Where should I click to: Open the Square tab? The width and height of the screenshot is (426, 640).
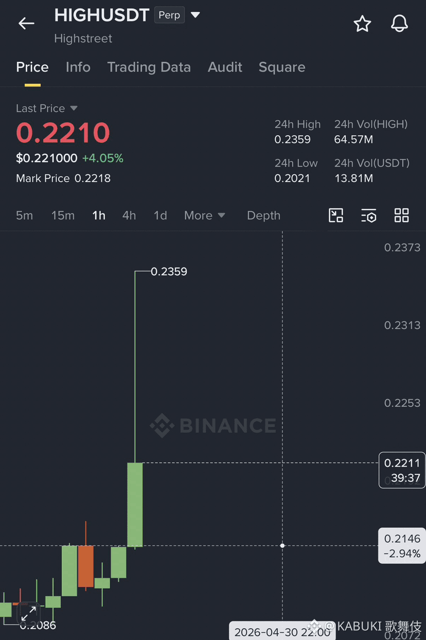pyautogui.click(x=282, y=67)
